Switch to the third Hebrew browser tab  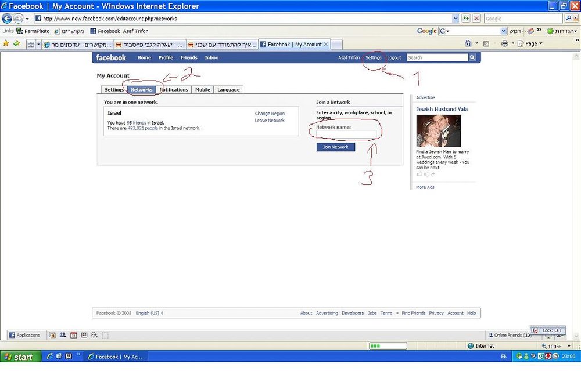[x=222, y=44]
